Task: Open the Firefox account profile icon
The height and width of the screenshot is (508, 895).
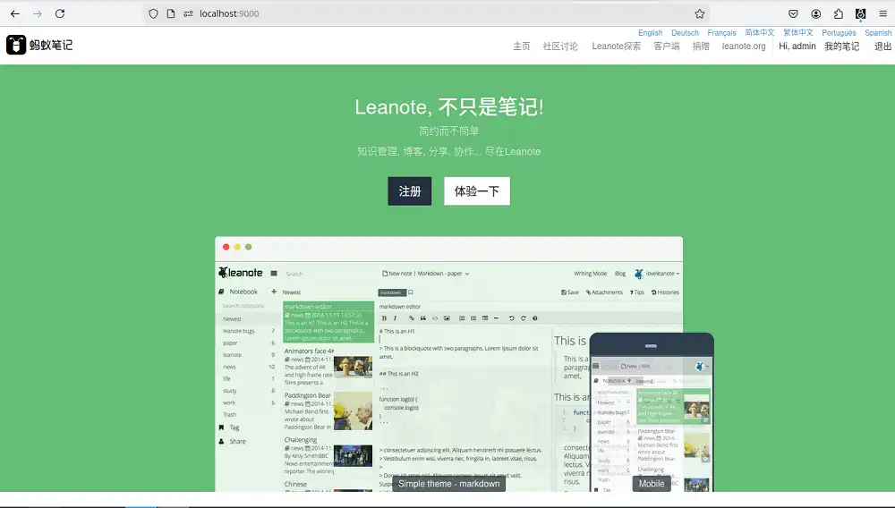Action: pos(816,14)
